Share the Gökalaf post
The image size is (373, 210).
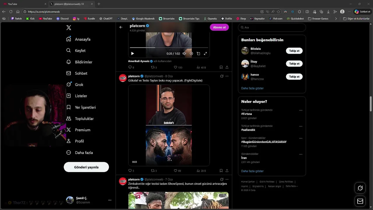(227, 171)
